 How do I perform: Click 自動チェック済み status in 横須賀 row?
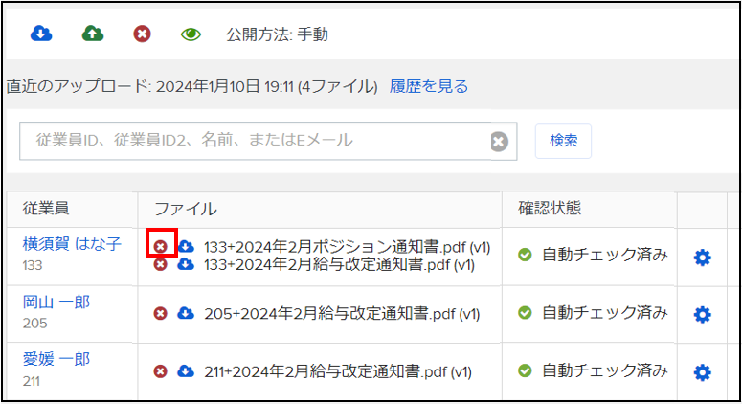click(604, 255)
